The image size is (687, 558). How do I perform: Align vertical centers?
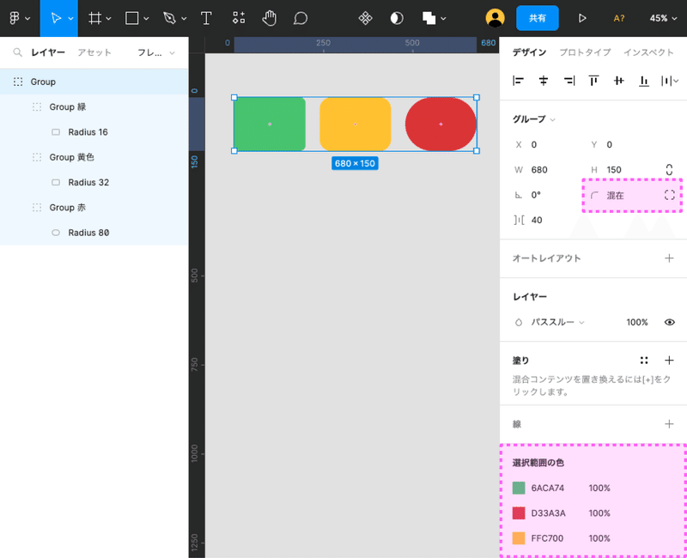point(618,81)
